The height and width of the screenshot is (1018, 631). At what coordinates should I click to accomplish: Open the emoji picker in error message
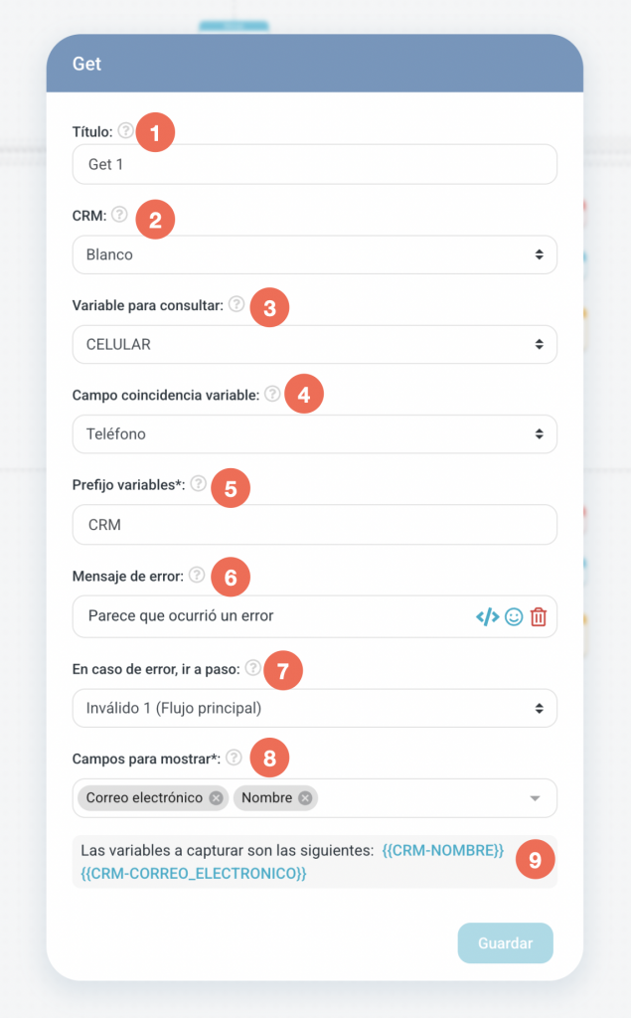pos(514,616)
